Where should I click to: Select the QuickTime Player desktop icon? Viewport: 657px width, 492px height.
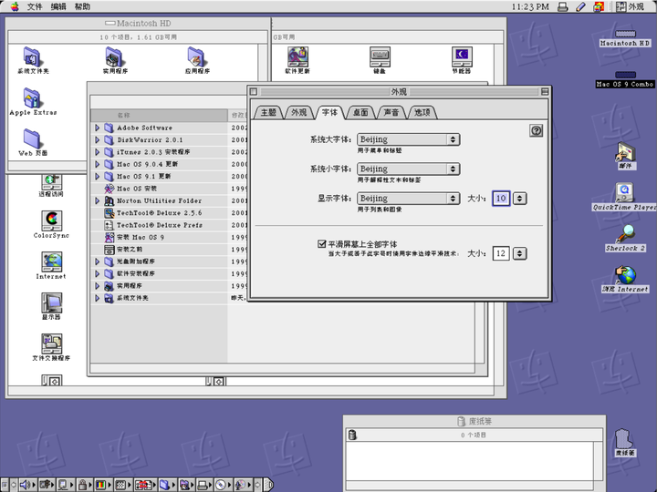coord(624,192)
